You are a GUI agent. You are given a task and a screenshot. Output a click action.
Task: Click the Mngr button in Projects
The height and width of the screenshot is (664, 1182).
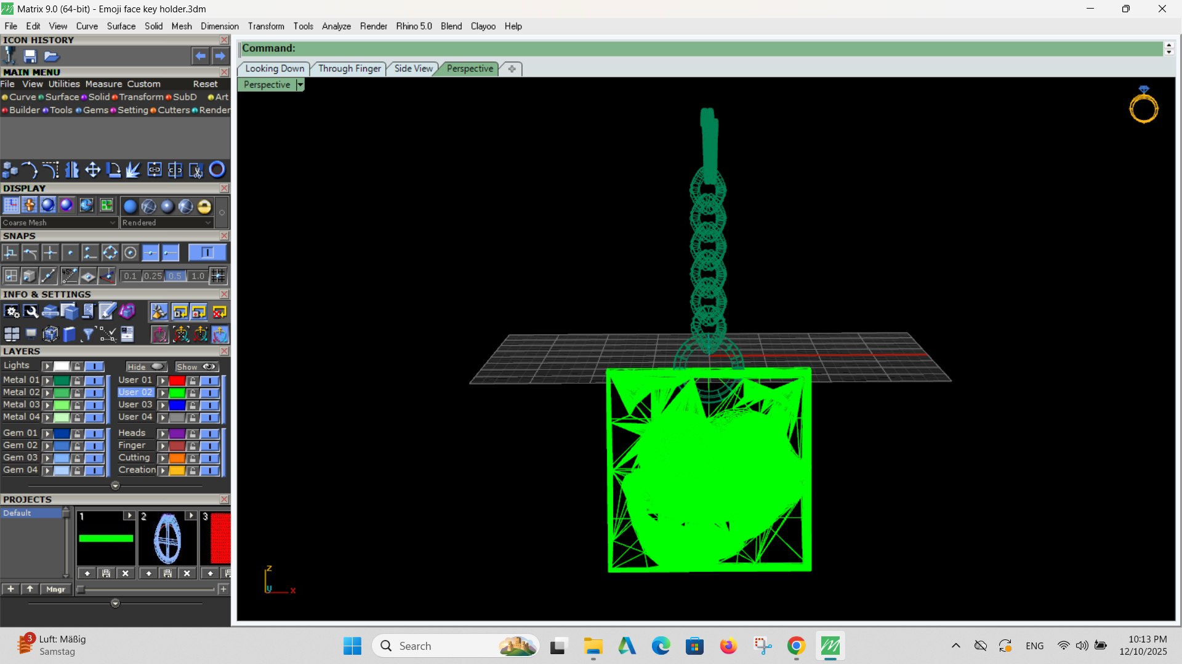[x=55, y=589]
